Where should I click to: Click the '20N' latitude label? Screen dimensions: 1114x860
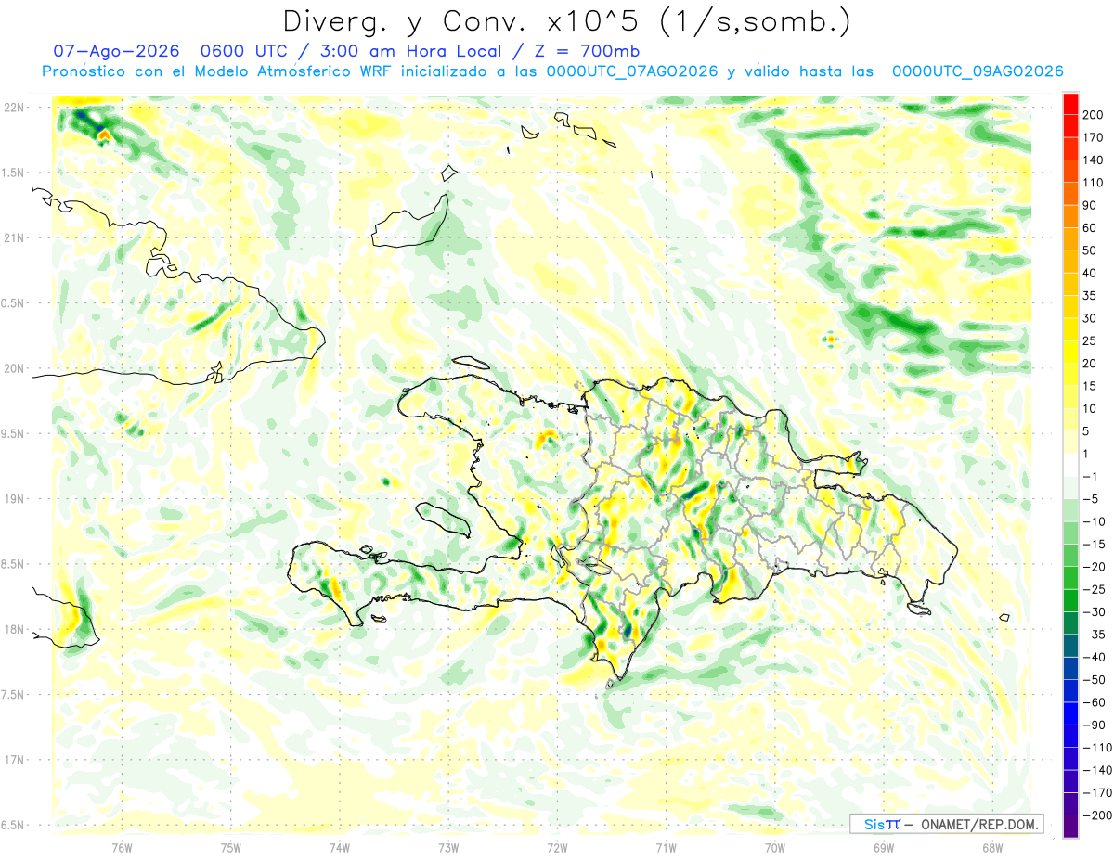click(14, 368)
